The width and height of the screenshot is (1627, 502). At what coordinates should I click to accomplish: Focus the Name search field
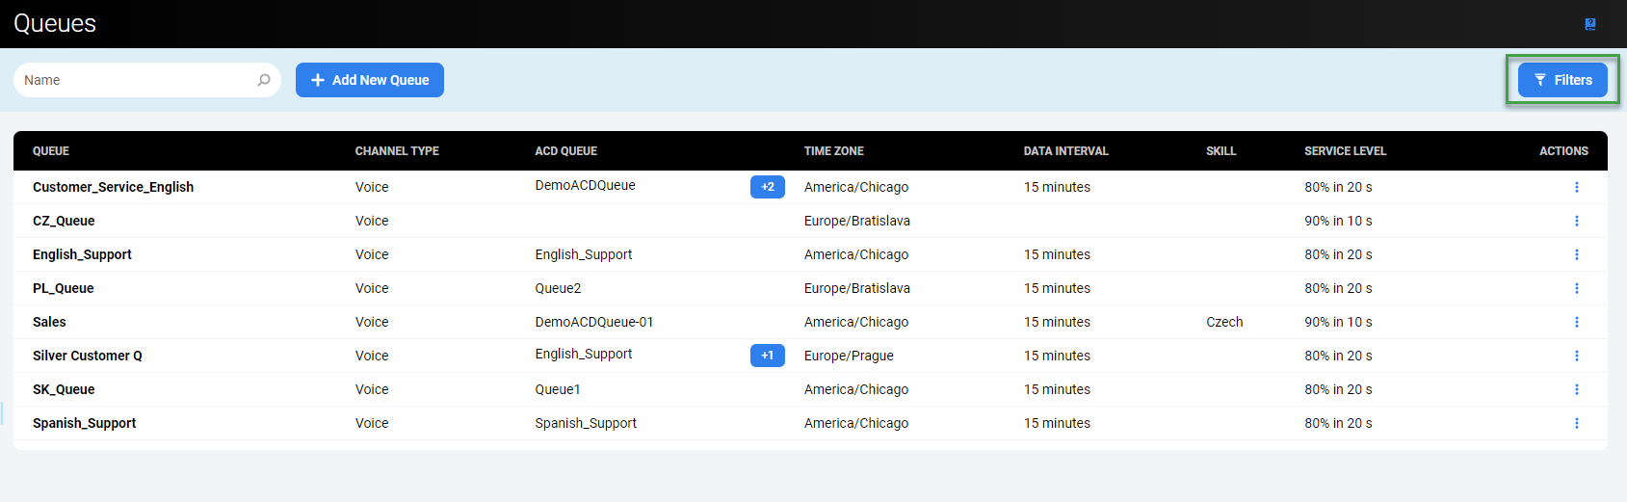[135, 80]
